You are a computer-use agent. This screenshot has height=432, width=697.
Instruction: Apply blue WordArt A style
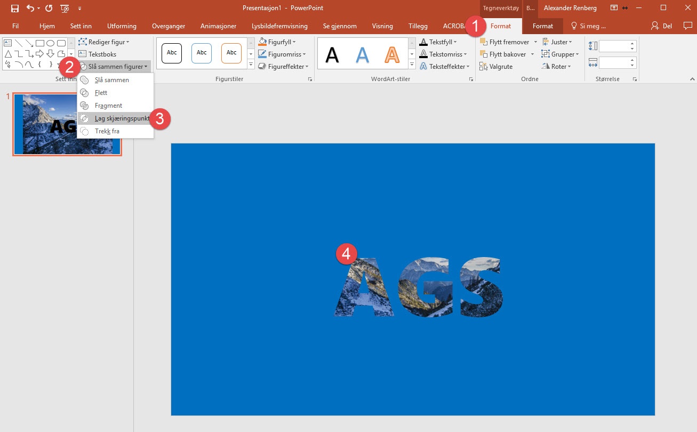click(363, 54)
